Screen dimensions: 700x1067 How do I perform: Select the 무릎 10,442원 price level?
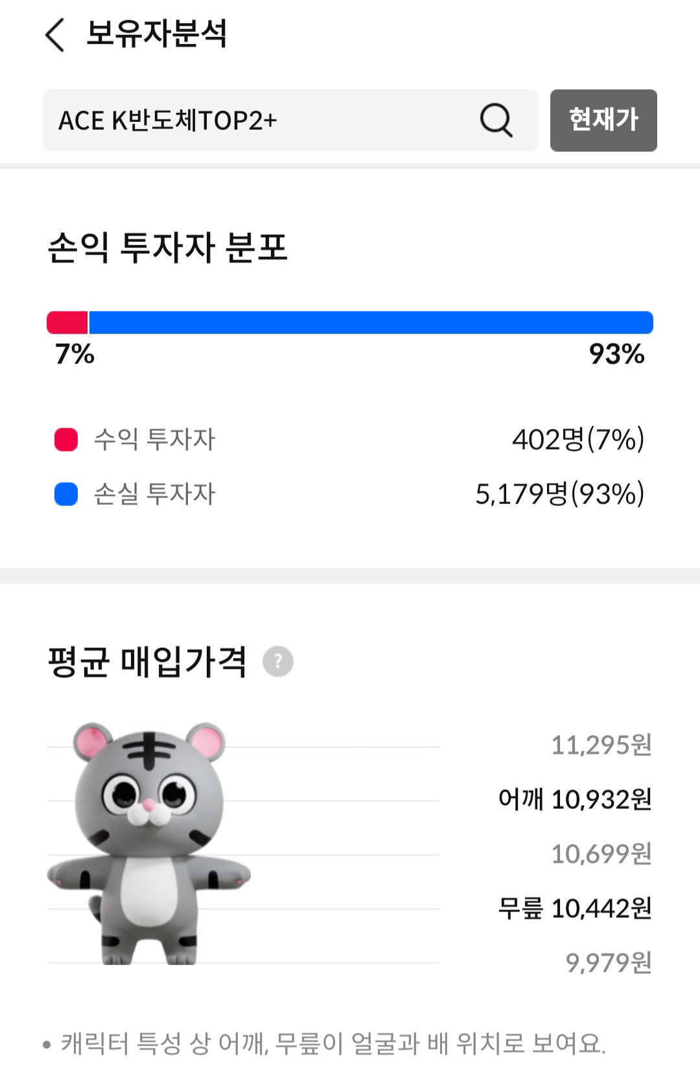pyautogui.click(x=575, y=908)
